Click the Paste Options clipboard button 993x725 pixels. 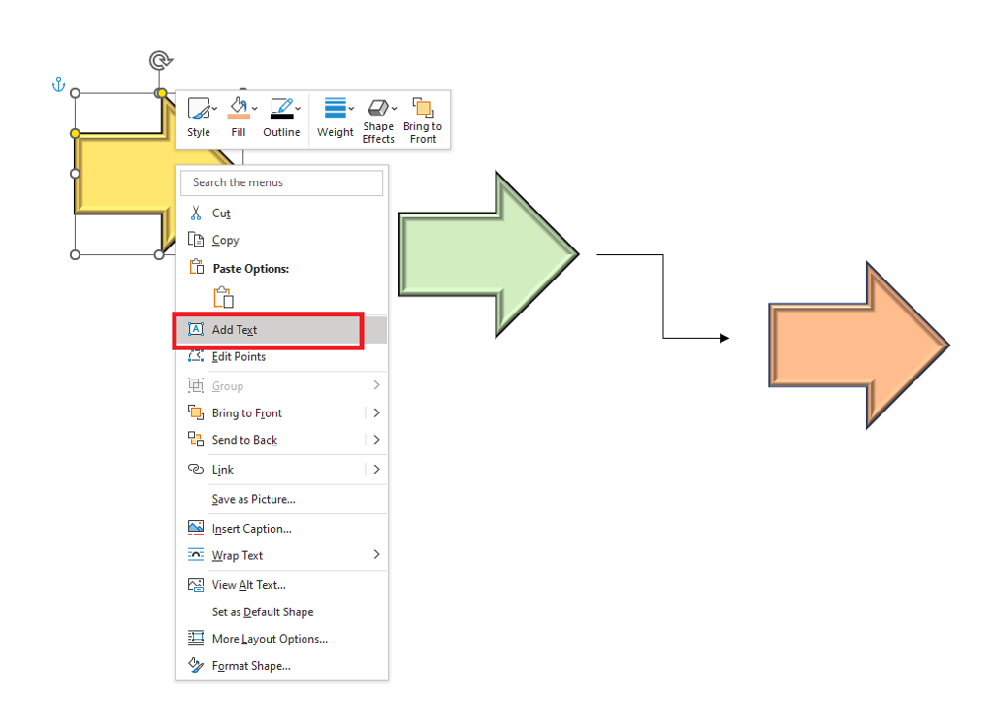pyautogui.click(x=224, y=297)
